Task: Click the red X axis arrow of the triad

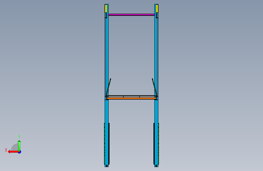Action: coord(13,152)
